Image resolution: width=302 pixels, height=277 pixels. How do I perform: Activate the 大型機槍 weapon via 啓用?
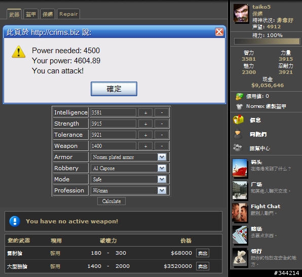tap(55, 266)
